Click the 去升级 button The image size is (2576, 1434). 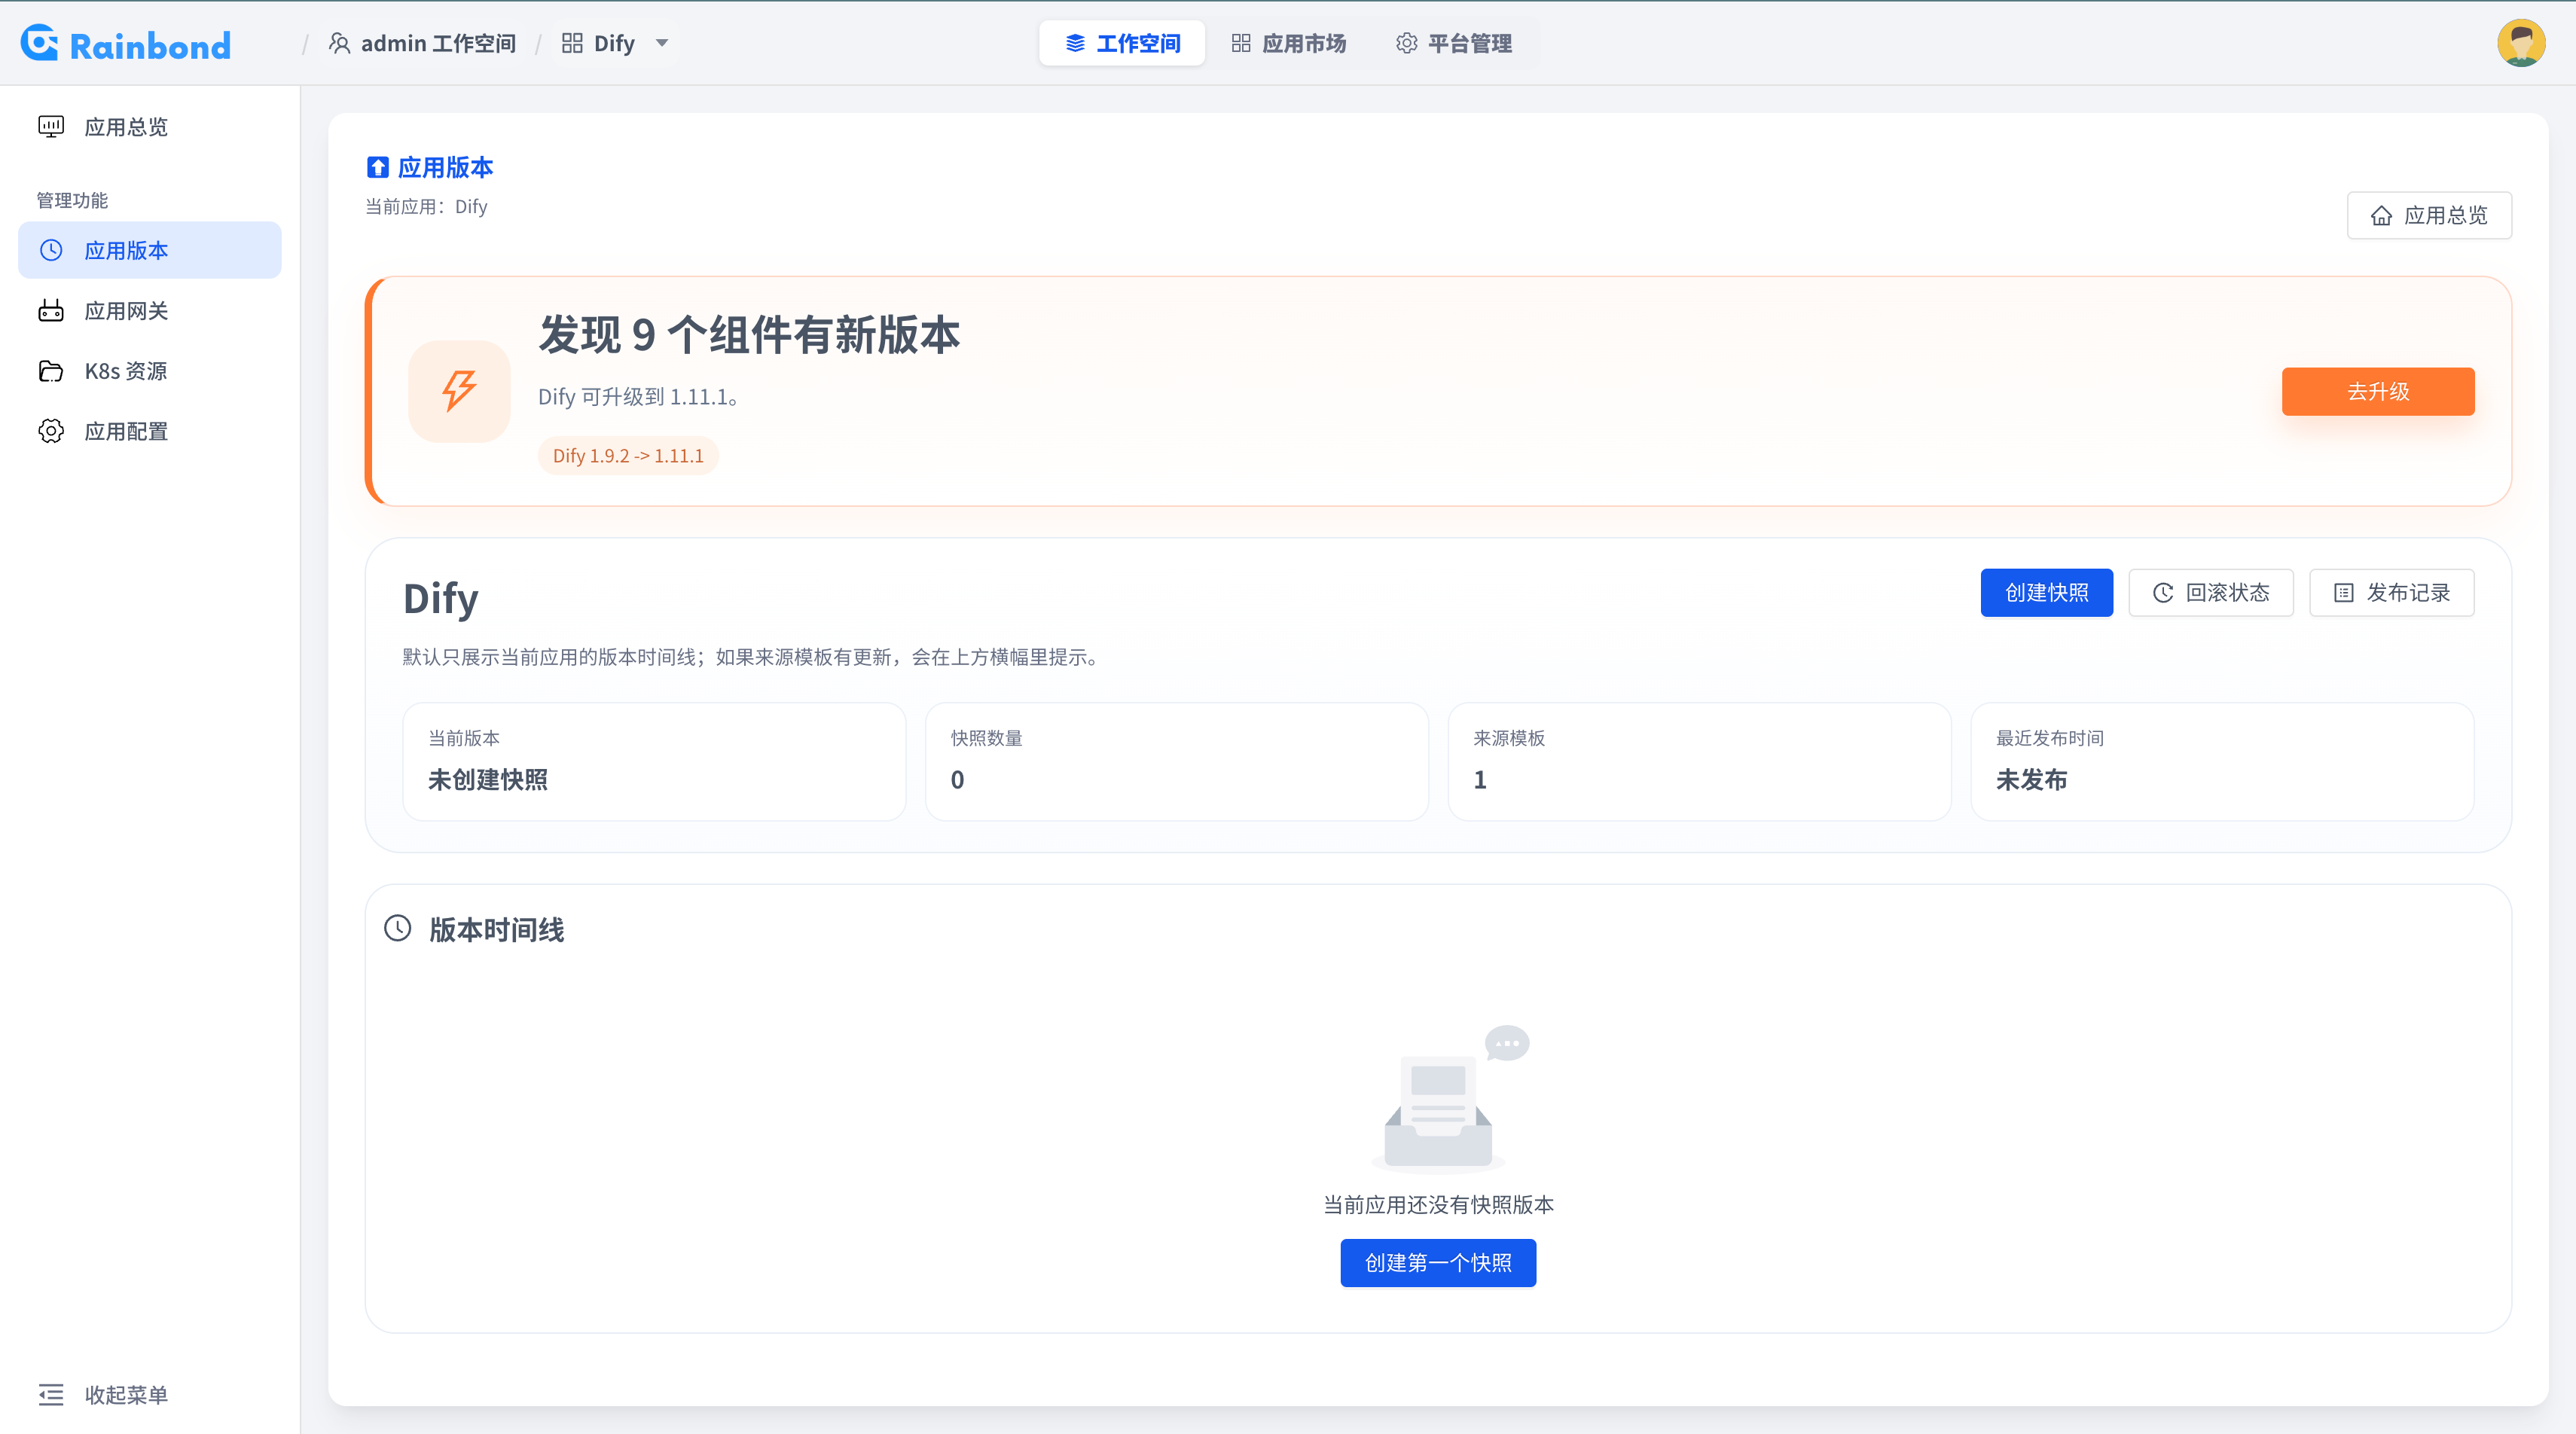coord(2378,391)
